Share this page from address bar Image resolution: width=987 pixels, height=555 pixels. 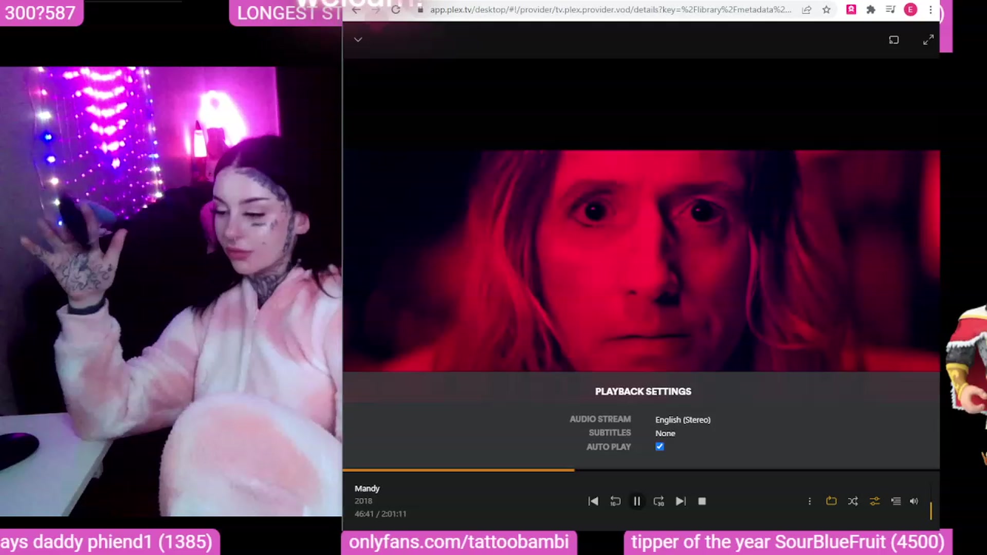[x=807, y=9]
